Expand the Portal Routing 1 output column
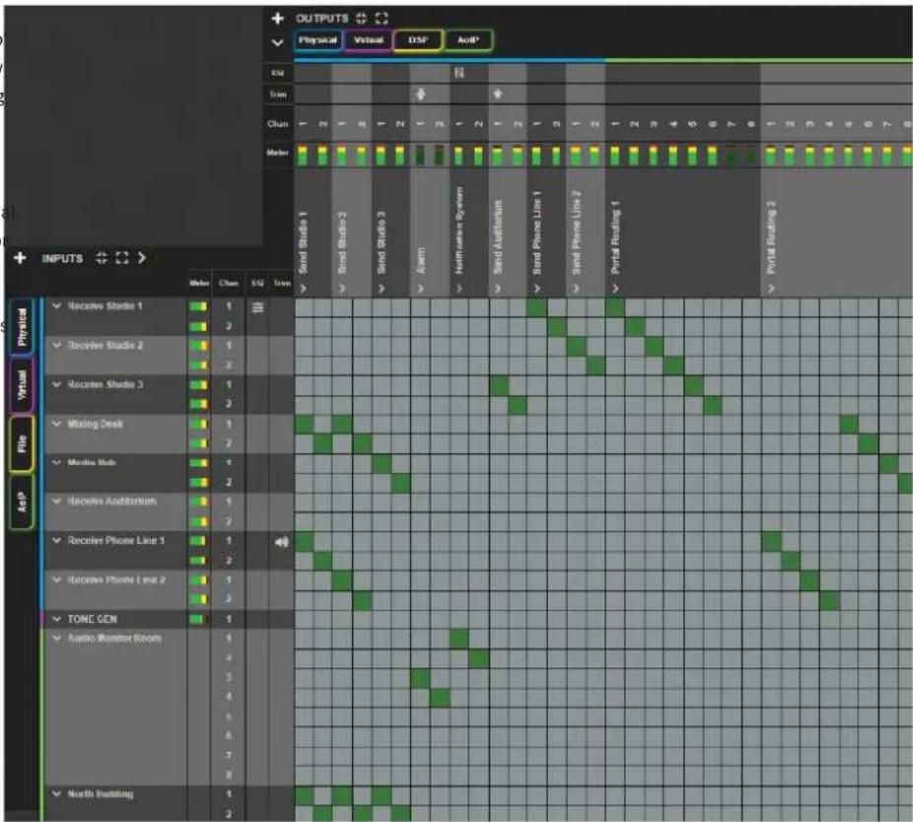913x822 pixels. coord(615,288)
